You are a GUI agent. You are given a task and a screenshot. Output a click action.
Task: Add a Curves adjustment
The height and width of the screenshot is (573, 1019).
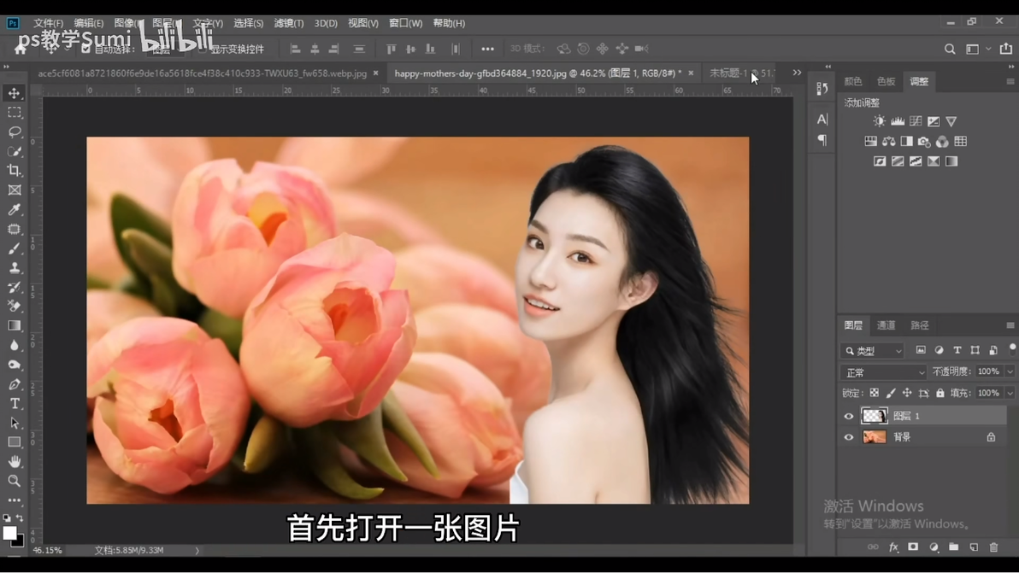(916, 121)
